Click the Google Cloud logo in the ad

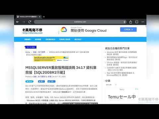coord(64,29)
